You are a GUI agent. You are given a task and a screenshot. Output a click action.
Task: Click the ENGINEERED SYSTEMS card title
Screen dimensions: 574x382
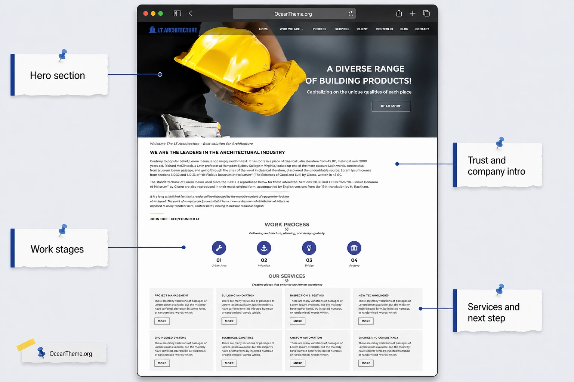coord(170,338)
